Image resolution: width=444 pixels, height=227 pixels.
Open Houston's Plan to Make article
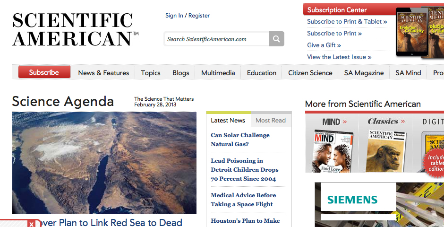coord(245,220)
